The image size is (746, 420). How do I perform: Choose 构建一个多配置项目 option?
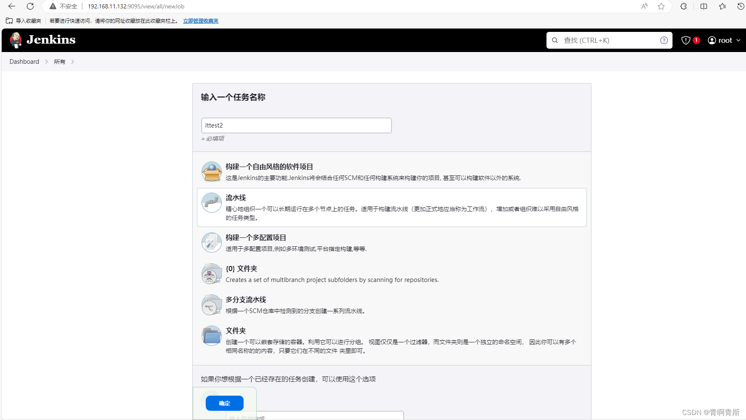(392, 243)
